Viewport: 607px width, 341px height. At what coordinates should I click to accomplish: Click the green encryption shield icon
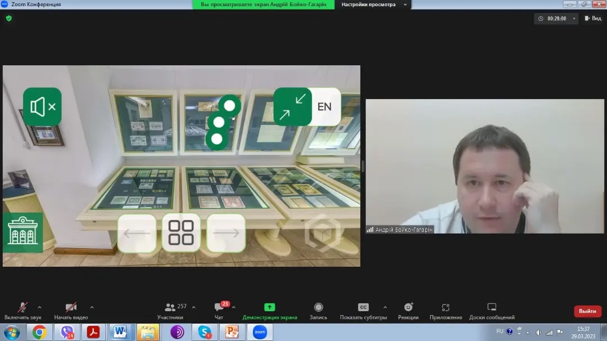(8, 18)
